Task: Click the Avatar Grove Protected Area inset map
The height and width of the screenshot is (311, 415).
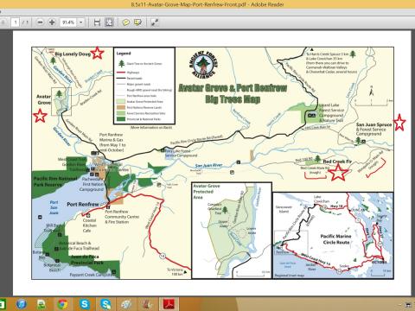Action: (232, 231)
